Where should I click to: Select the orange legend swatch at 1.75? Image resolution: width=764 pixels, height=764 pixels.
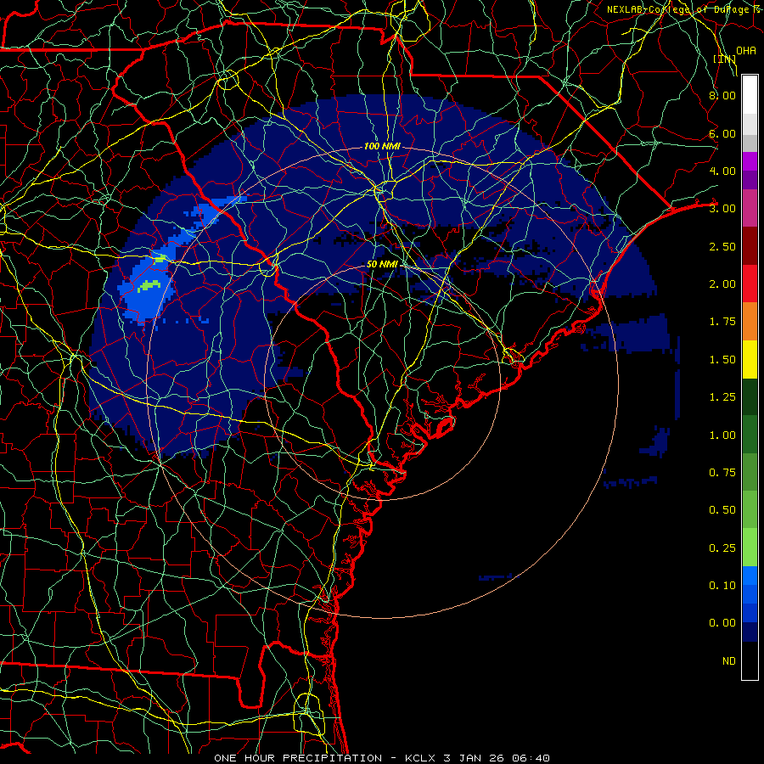[x=750, y=321]
